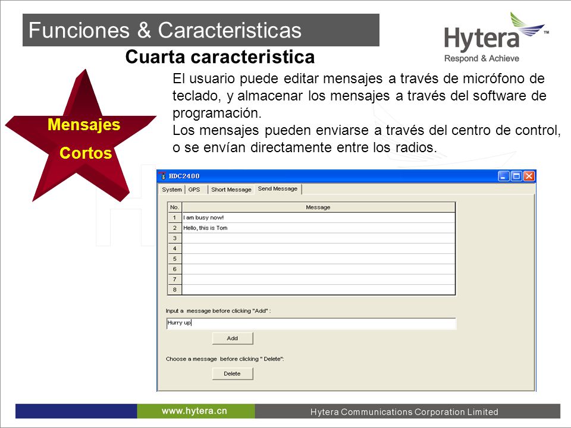Screen dimensions: 571x428
Task: Click the message input field containing 'Hurry up'
Action: tap(311, 323)
